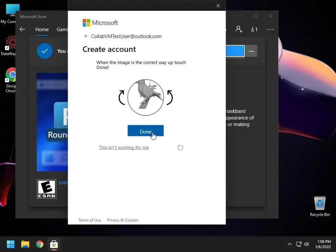The image size is (336, 252).
Task: Open File Explorer from taskbar
Action: coord(25,244)
